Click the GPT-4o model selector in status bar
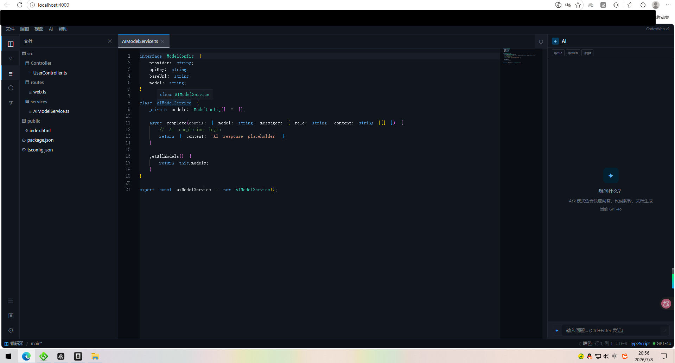The image size is (675, 363). 662,344
